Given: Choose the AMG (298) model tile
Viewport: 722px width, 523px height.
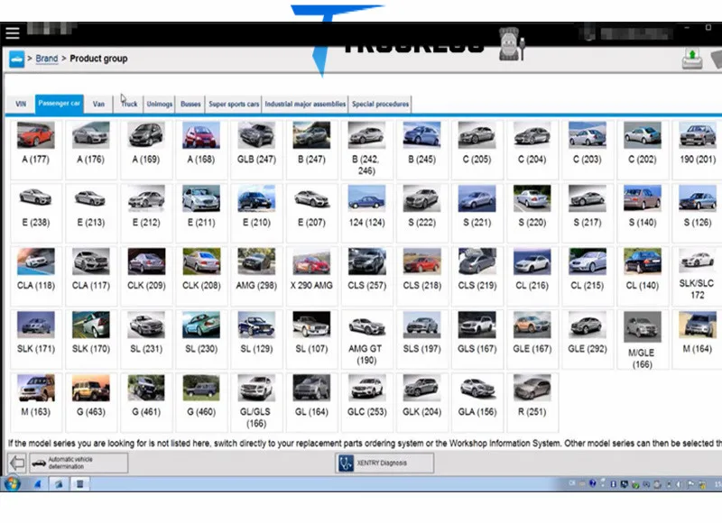Looking at the screenshot, I should coord(256,275).
